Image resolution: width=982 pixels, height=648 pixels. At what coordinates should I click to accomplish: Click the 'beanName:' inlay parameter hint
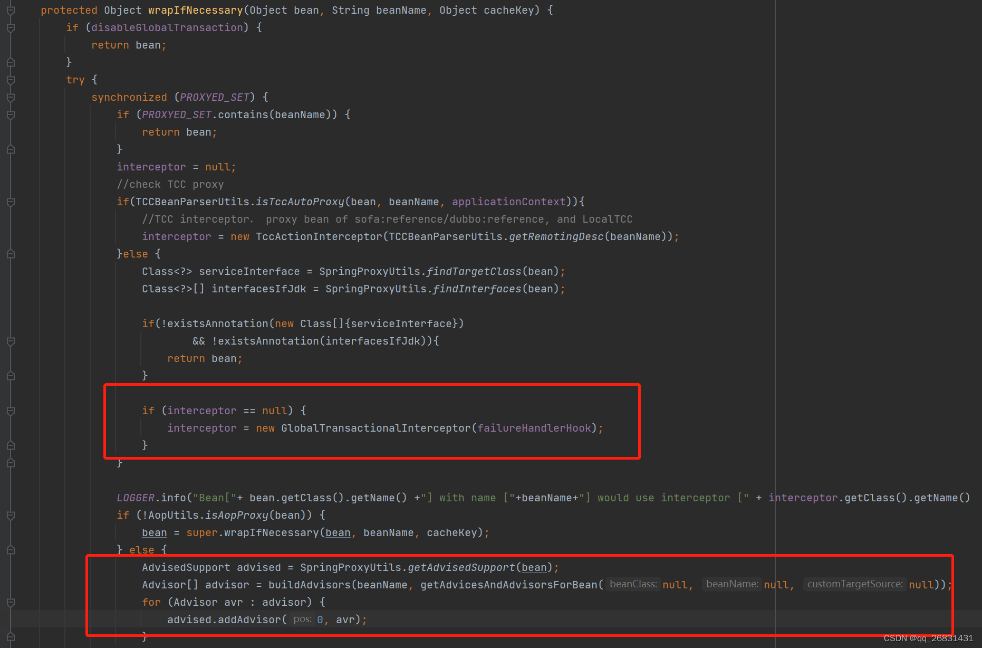(x=732, y=585)
